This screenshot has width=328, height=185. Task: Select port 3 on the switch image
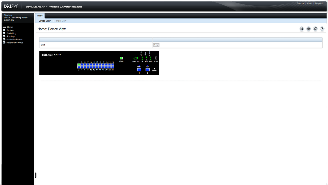click(x=82, y=64)
